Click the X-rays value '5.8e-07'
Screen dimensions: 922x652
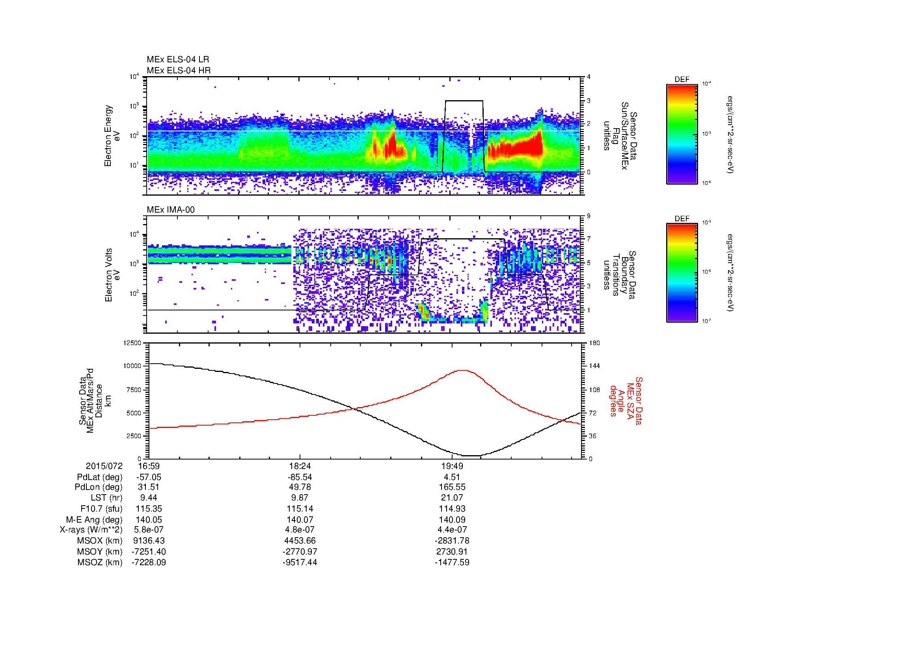[149, 530]
